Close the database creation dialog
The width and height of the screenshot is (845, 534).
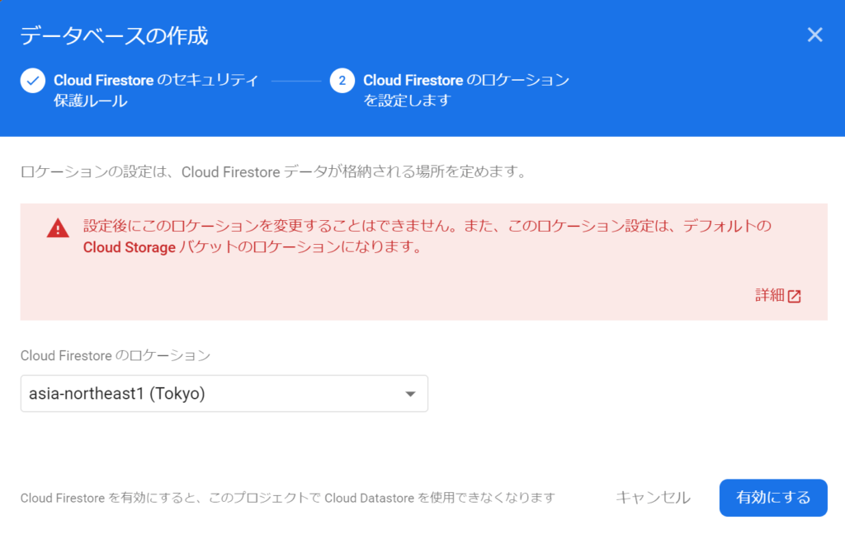814,35
